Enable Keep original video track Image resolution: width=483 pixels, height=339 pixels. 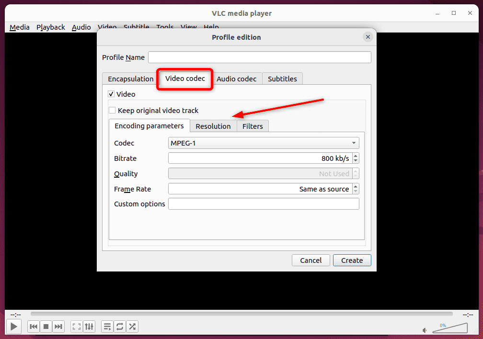tap(112, 110)
